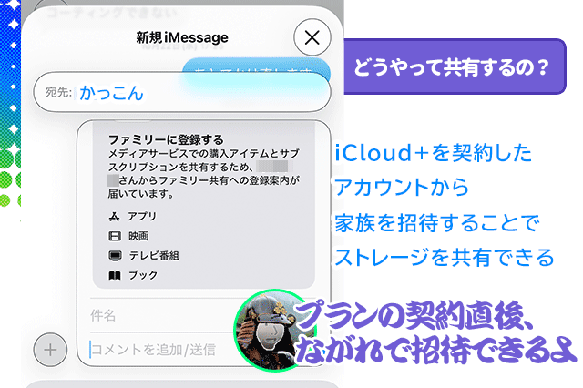Click the プランの契約直後 purple caption
Screen dimensions: 583x388
tap(414, 315)
